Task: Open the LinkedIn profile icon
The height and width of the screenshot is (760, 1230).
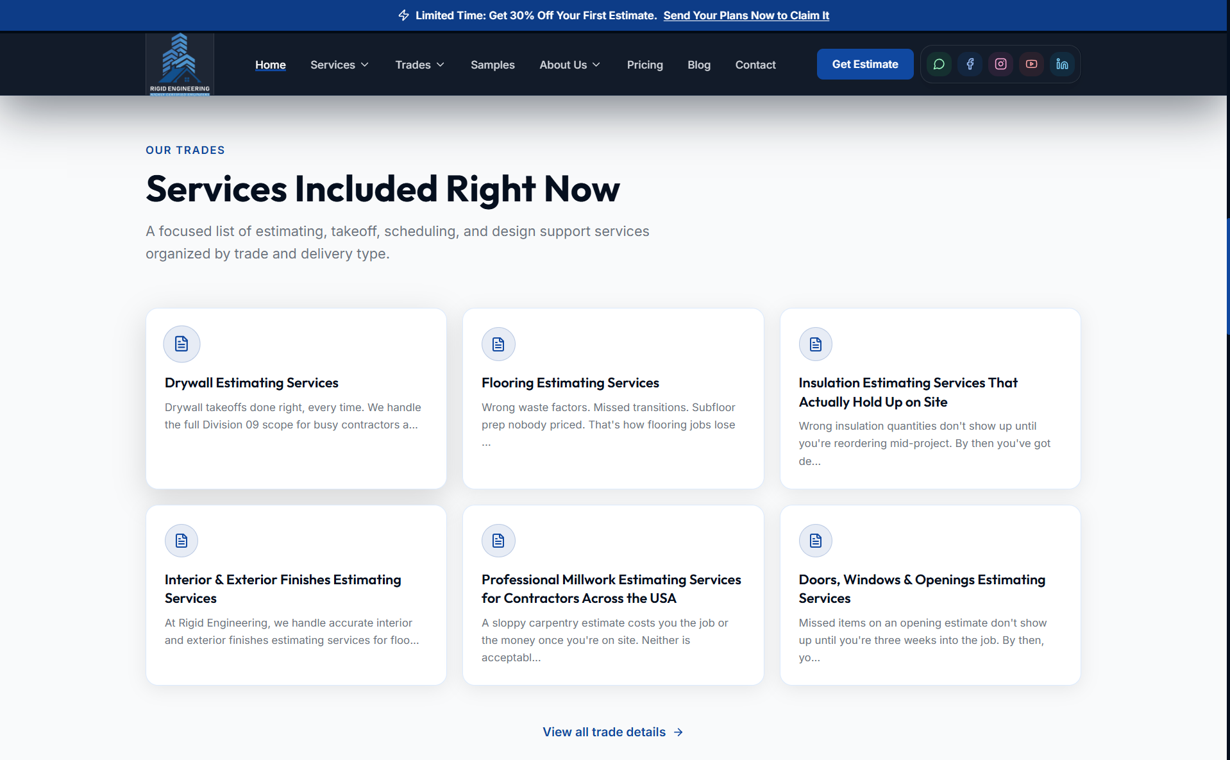Action: click(1062, 64)
